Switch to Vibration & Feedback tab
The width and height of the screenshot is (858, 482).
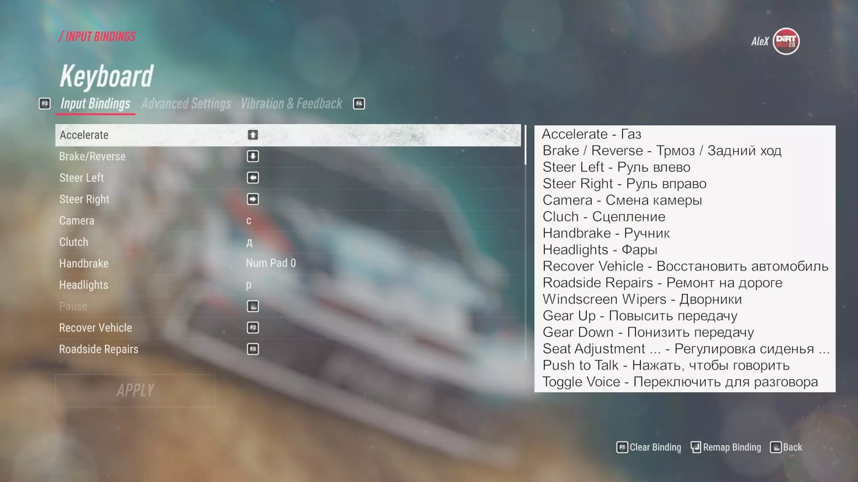(291, 104)
